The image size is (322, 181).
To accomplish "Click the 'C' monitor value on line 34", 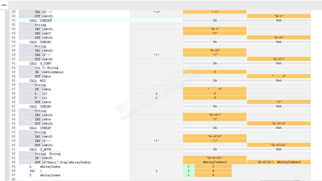I will click(215, 33).
